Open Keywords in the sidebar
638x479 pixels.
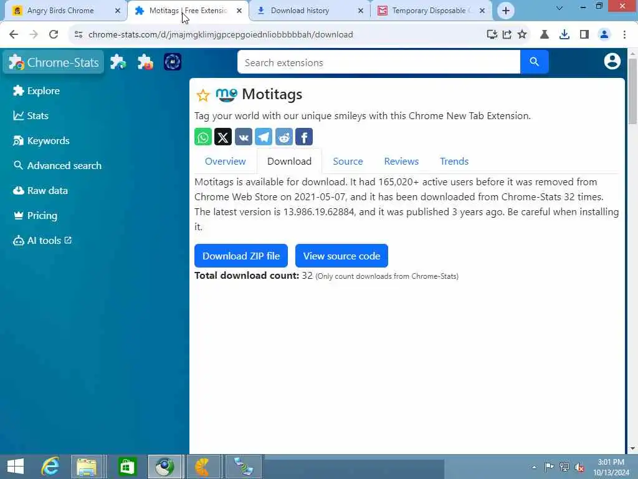[41, 140]
